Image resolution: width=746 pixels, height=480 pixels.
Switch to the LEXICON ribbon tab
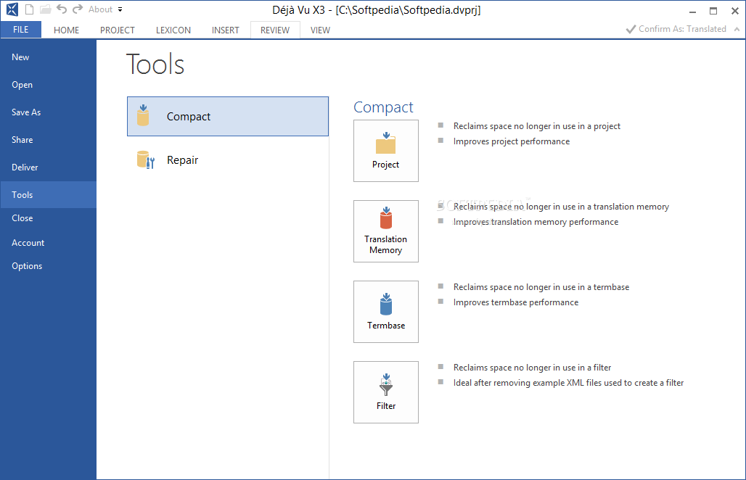tap(173, 30)
